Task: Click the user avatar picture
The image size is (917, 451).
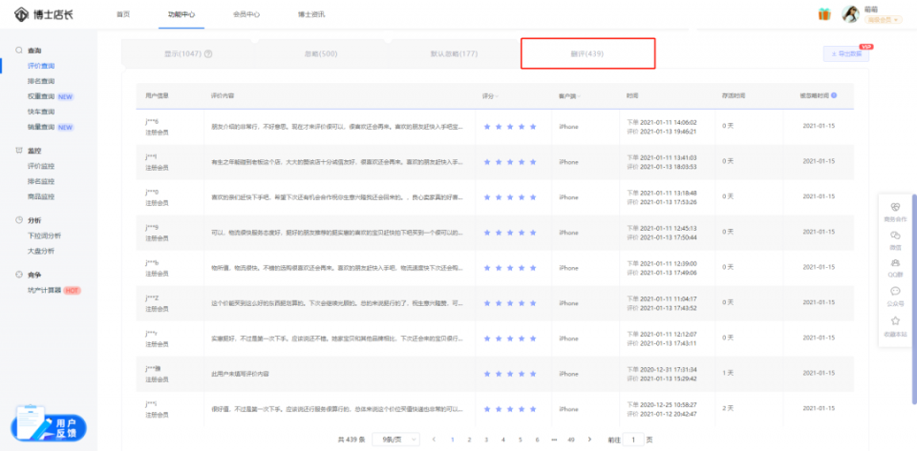Action: click(x=850, y=14)
